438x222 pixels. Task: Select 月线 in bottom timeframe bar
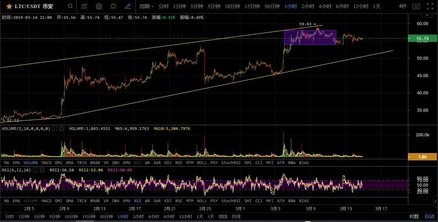236,216
